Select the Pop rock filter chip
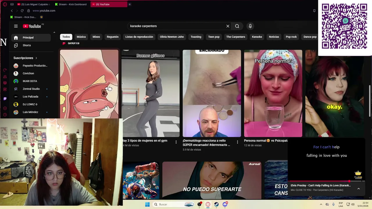Image resolution: width=372 pixels, height=209 pixels. coord(291,37)
